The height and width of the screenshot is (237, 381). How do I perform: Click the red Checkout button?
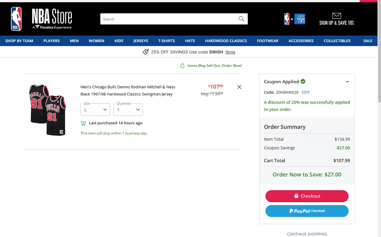(307, 196)
